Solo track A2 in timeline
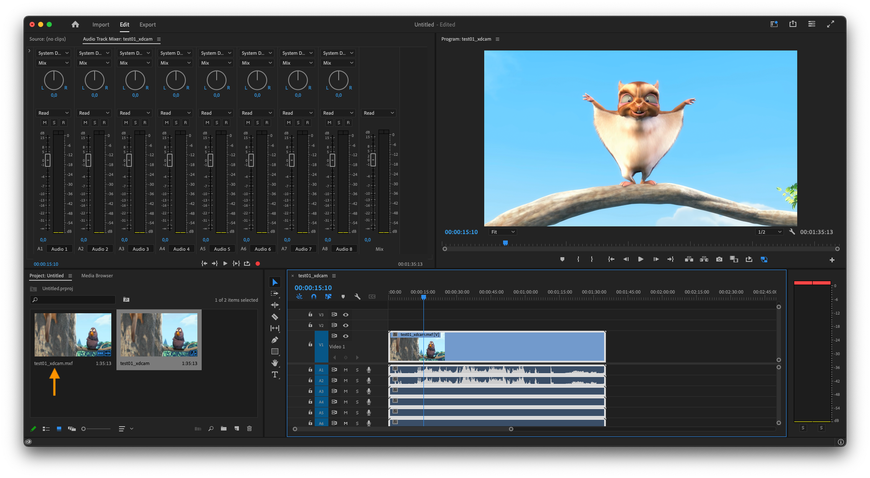870x478 pixels. [x=357, y=380]
